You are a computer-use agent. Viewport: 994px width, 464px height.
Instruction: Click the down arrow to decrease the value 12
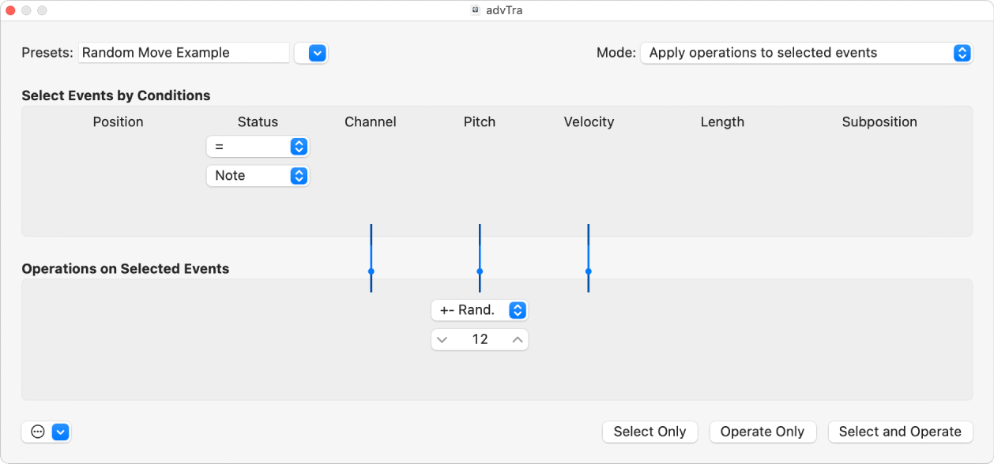click(x=444, y=339)
